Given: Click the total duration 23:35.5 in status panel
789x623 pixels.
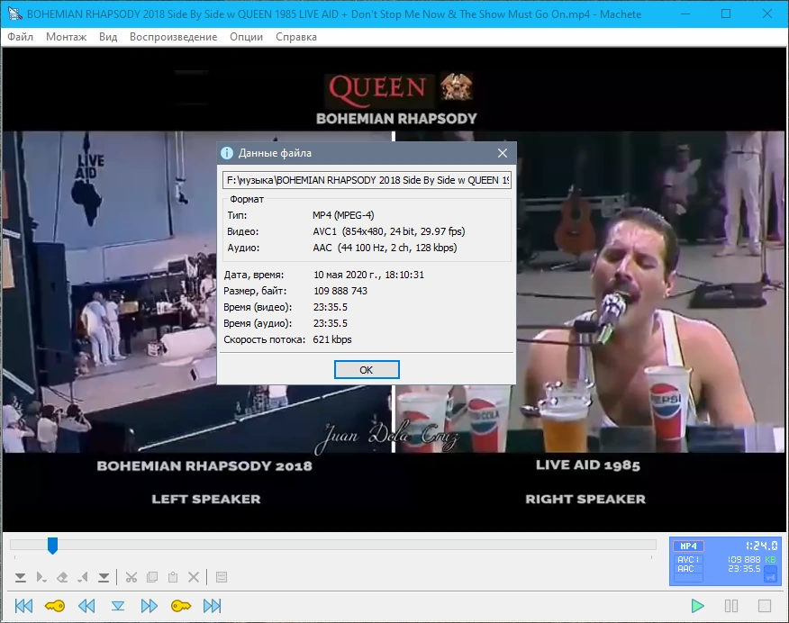Looking at the screenshot, I should [x=744, y=569].
